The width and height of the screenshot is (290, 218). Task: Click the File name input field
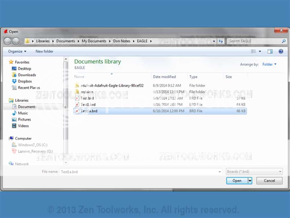click(x=139, y=172)
